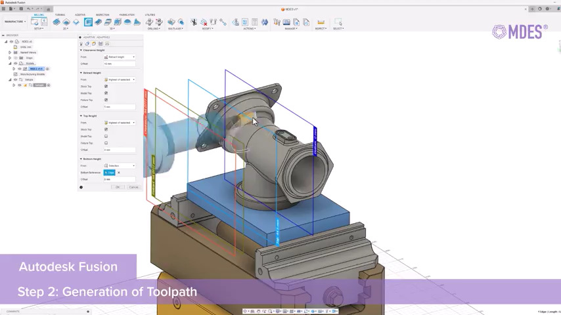
Task: Click the window Select tool icon
Action: (x=339, y=22)
